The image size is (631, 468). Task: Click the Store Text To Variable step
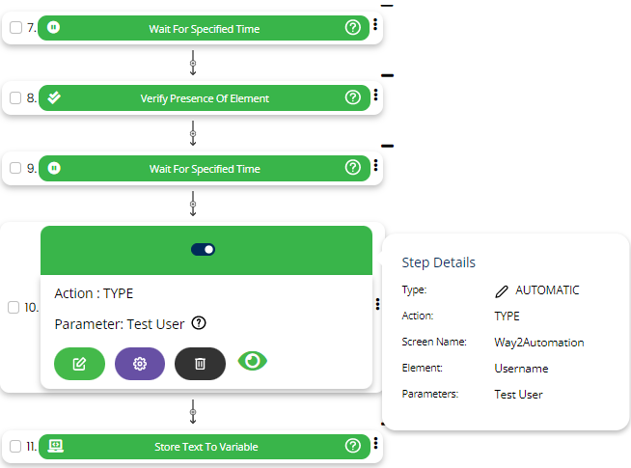[205, 446]
